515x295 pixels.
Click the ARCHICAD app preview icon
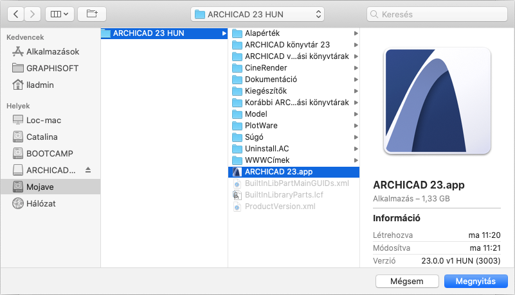437,101
